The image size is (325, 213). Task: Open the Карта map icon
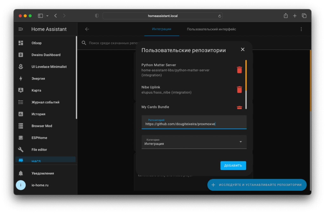[x=21, y=90]
